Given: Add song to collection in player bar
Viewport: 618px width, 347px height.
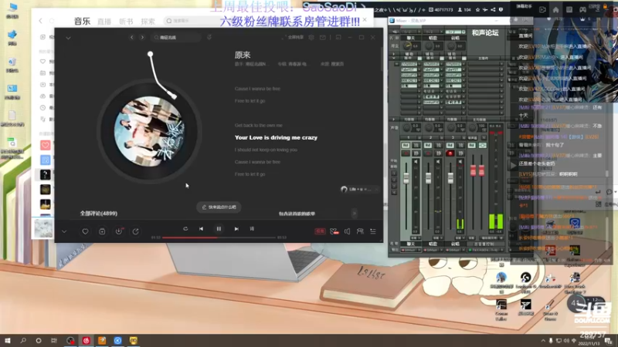Looking at the screenshot, I should coord(102,231).
